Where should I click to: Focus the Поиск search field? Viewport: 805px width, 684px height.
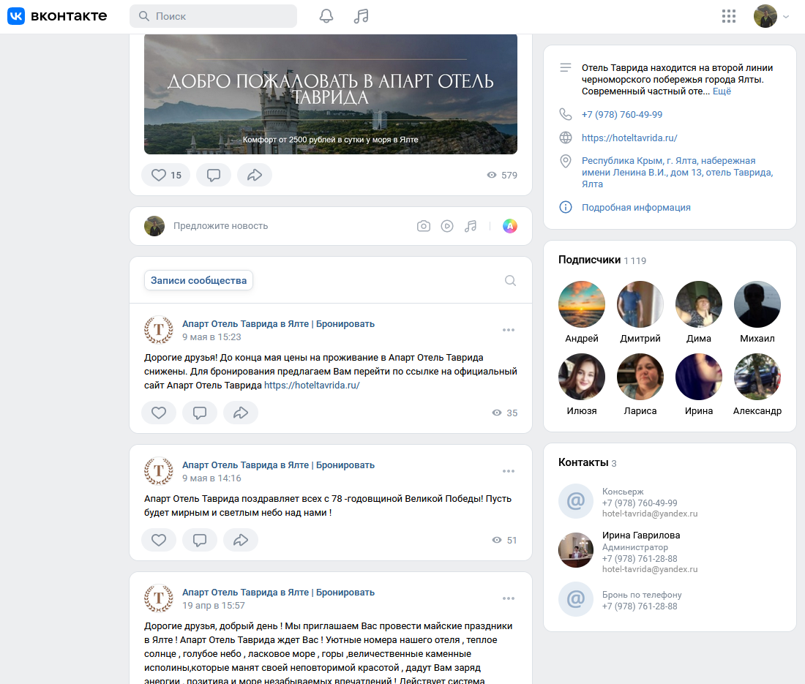tap(213, 16)
